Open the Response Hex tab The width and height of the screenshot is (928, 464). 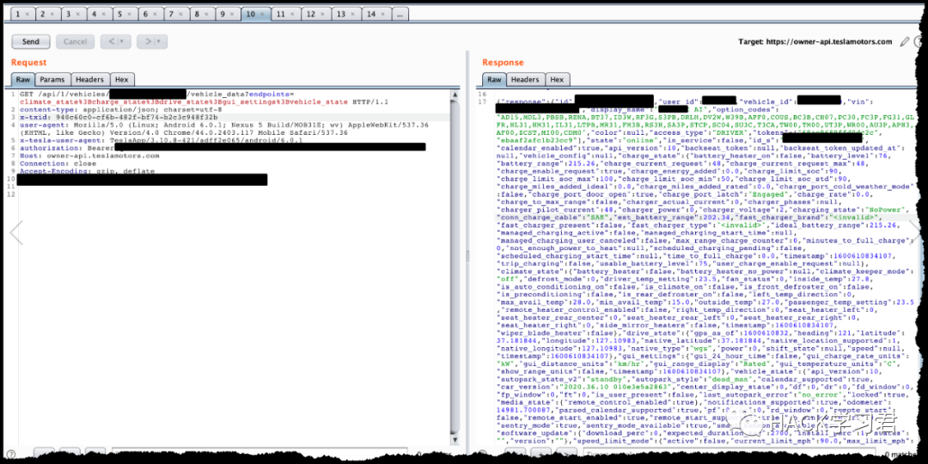557,79
